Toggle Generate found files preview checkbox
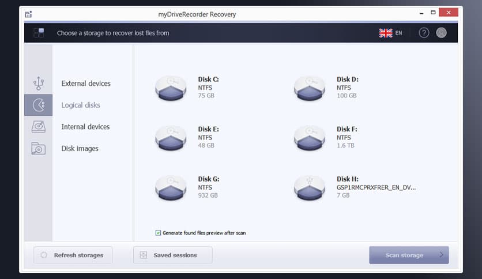This screenshot has width=482, height=279. coord(158,233)
